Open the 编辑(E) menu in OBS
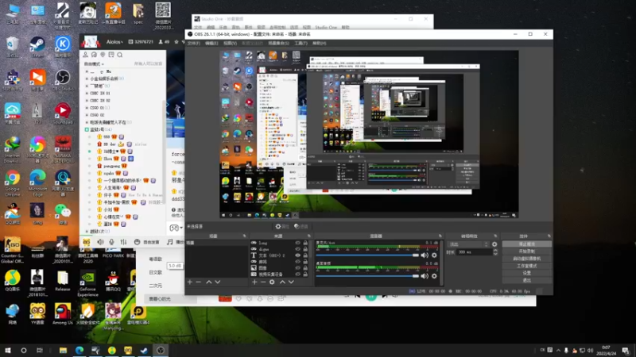Screen dimensions: 636x357 [x=211, y=43]
